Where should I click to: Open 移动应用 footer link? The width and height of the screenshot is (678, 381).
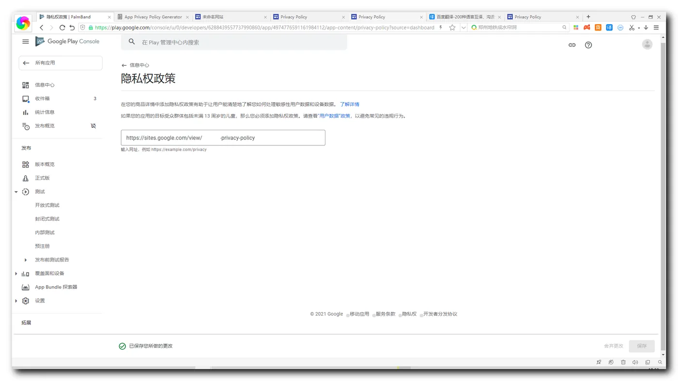[x=359, y=314]
